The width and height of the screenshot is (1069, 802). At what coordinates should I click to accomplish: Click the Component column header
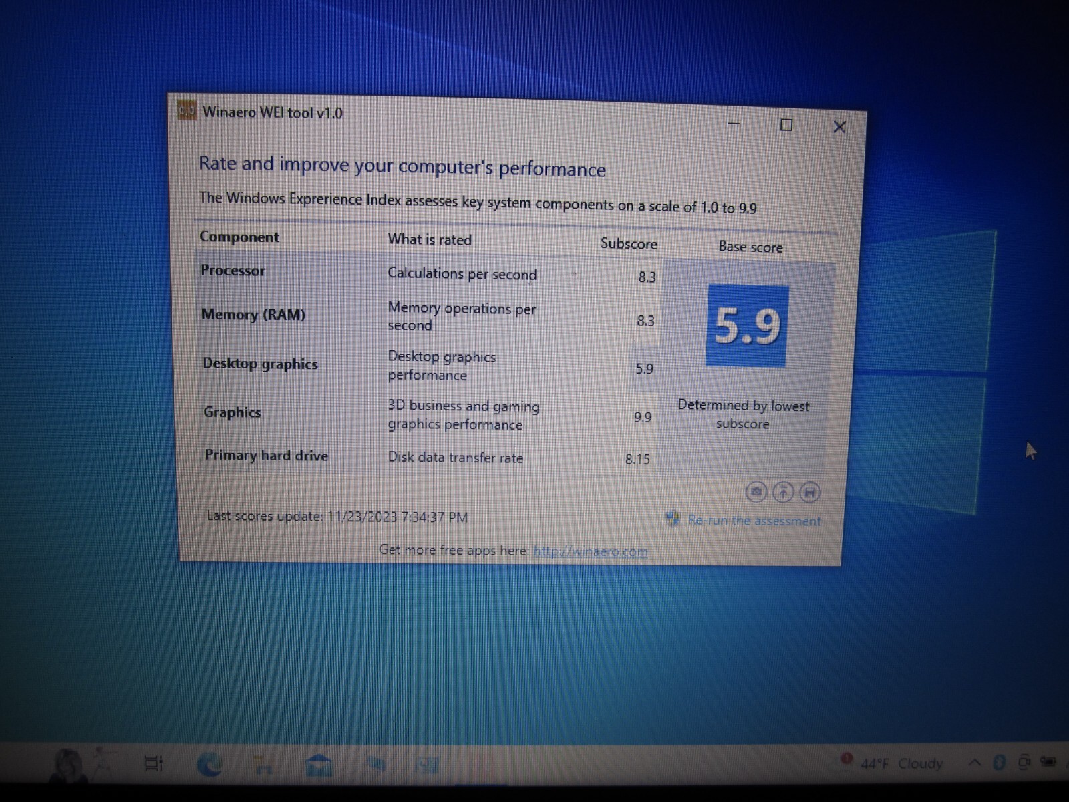[x=239, y=237]
